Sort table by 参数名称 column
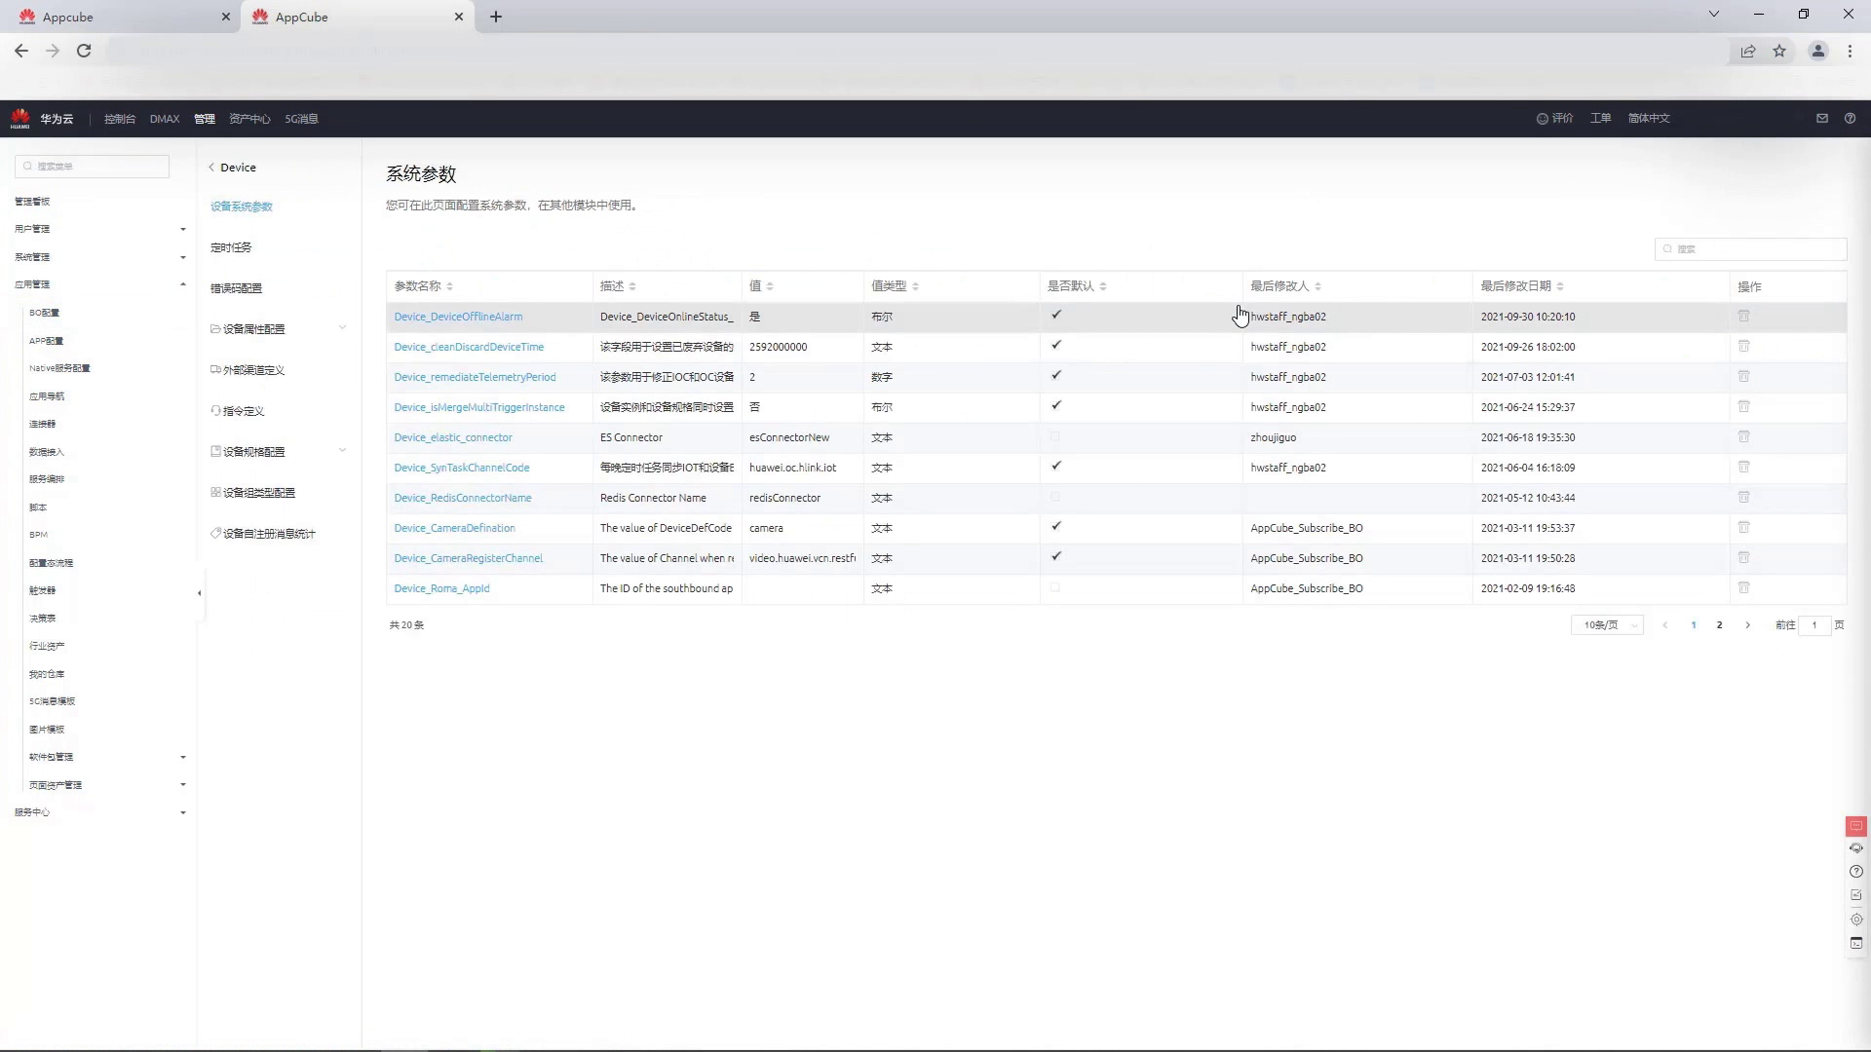The width and height of the screenshot is (1871, 1052). (x=449, y=286)
